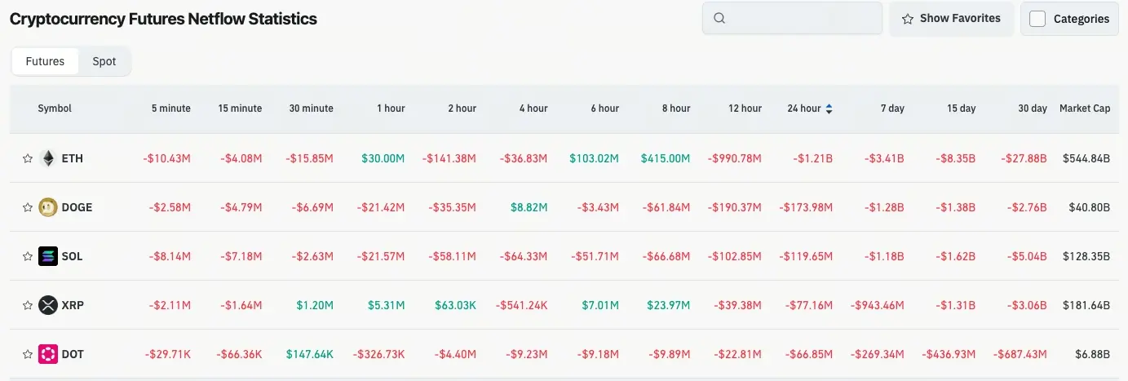Click DOT 5 minute value -$29.71K
The image size is (1128, 381).
click(168, 354)
